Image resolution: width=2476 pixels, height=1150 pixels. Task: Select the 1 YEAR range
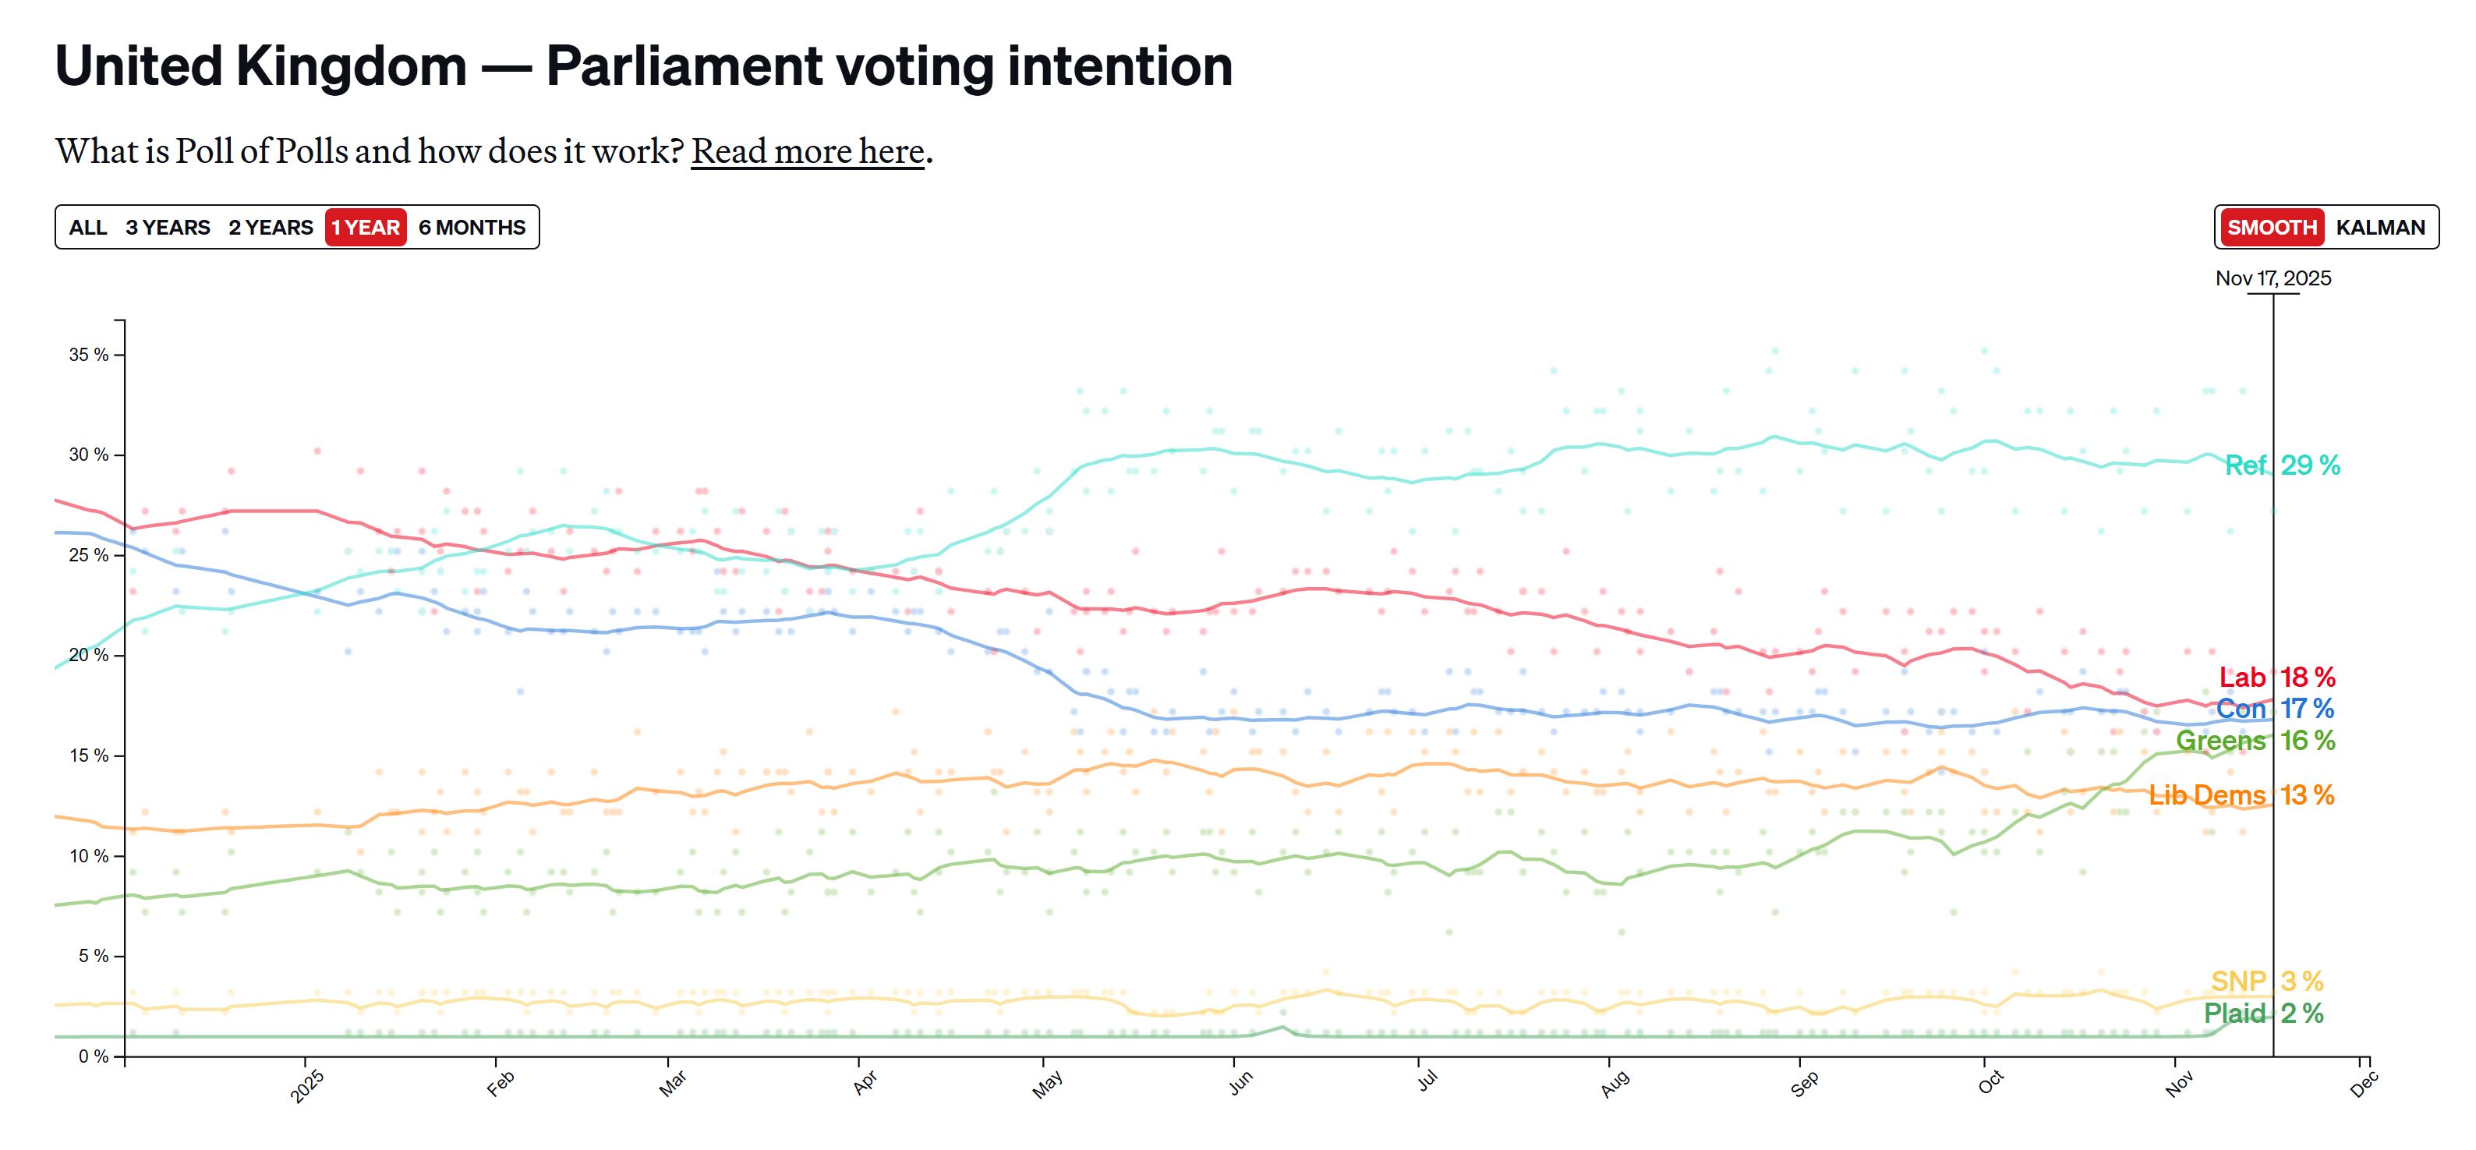point(366,227)
